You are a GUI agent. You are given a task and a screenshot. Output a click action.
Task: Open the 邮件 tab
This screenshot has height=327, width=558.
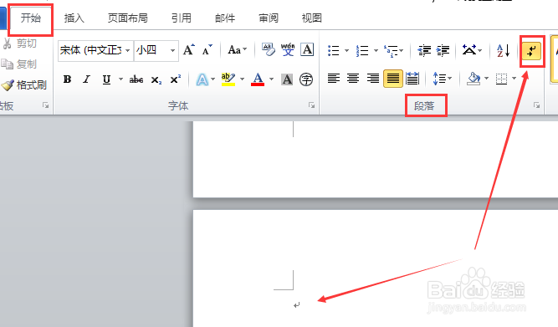[225, 18]
